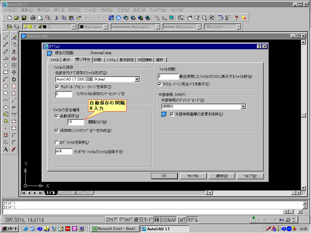Toggle 外部参照画層の変更を保持(C) checkbox
This screenshot has height=233, width=311.
tap(172, 114)
